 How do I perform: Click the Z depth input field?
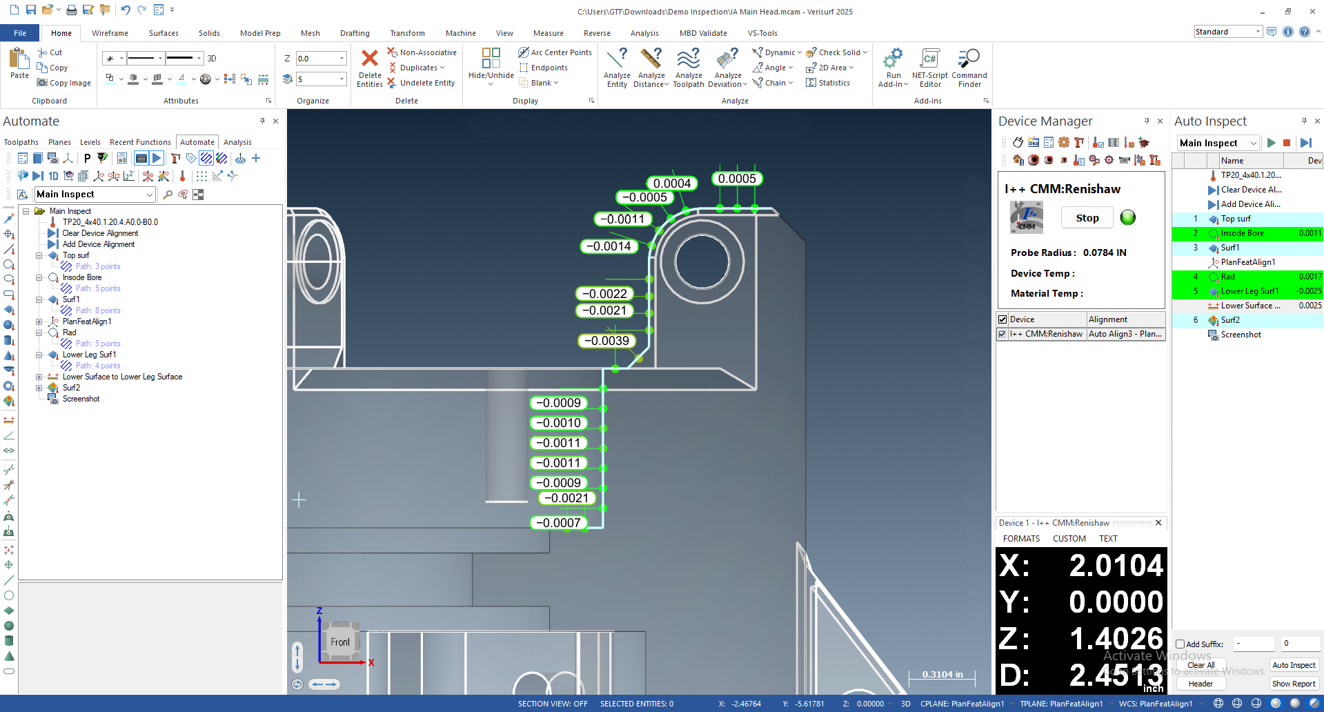316,59
